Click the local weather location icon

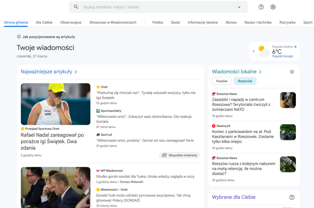click(x=295, y=46)
